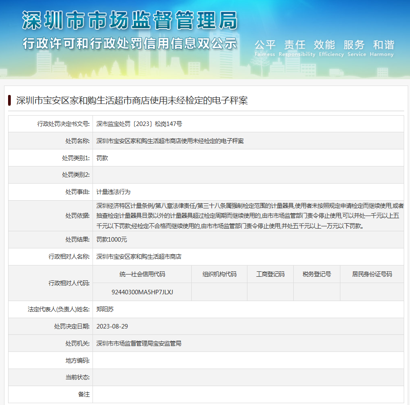Click the 行政相对人名称 value 深圳市宝安区家和购生活超市商店

coord(139,257)
